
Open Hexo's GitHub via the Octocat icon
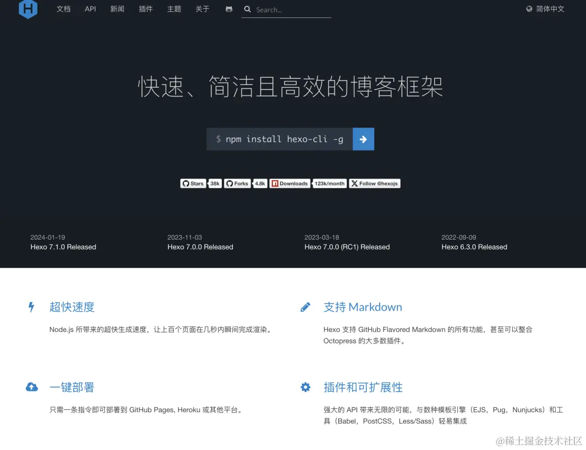point(228,9)
